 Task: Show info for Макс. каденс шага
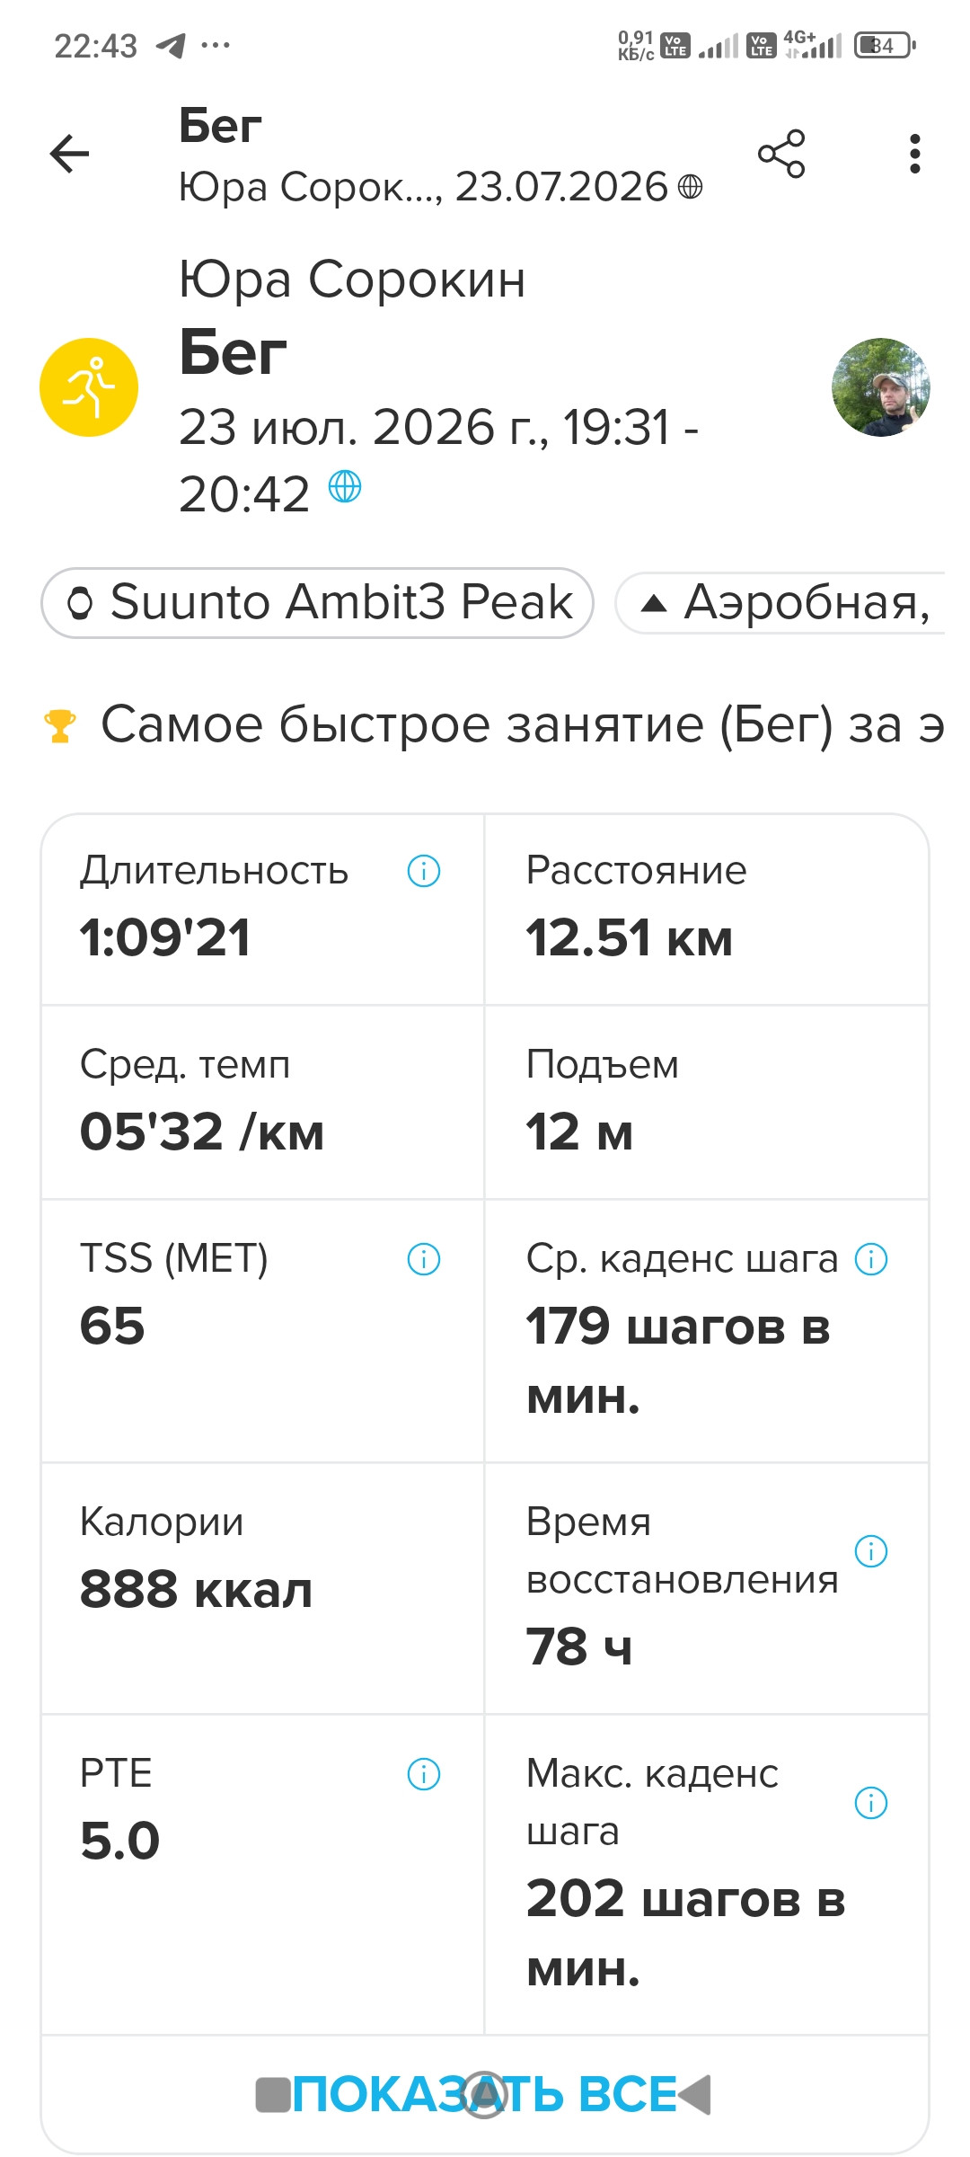tap(871, 1802)
